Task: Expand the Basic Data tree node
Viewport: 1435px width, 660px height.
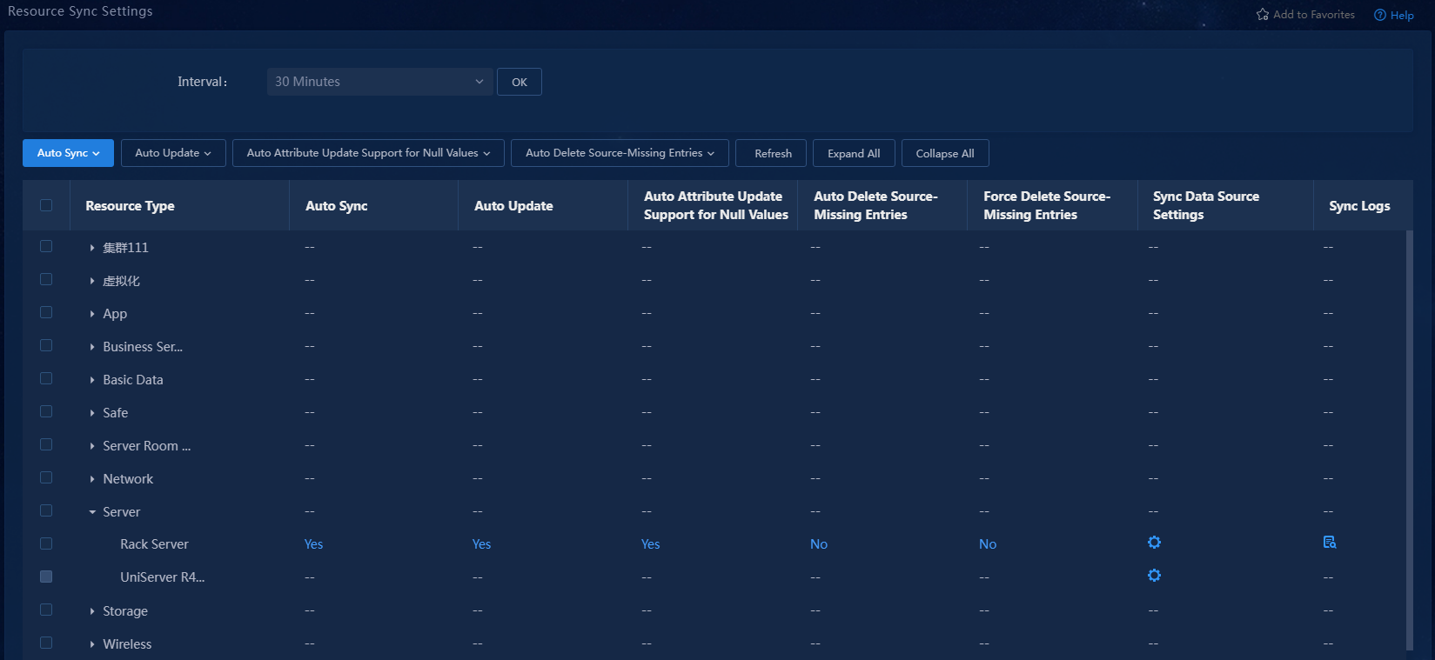Action: 92,380
